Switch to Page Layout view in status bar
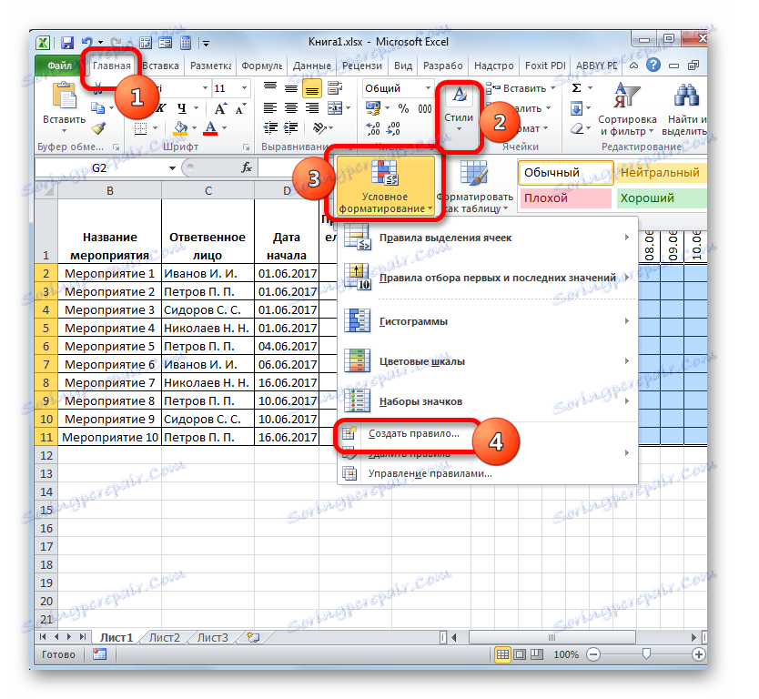 click(x=520, y=654)
